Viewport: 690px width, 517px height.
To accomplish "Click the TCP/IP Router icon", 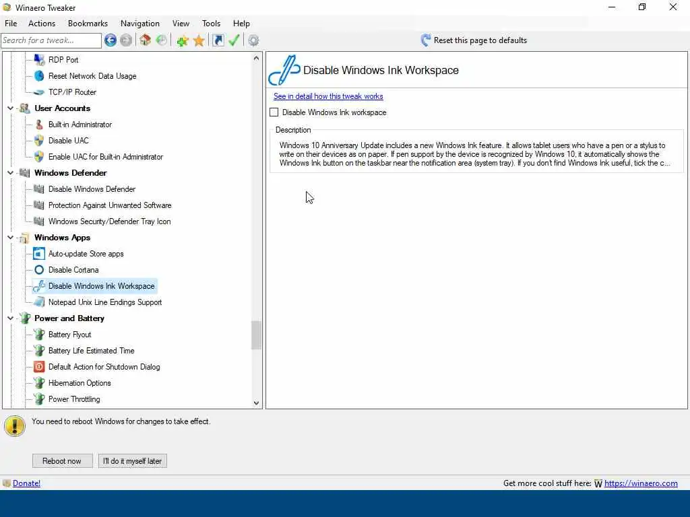I will (39, 92).
